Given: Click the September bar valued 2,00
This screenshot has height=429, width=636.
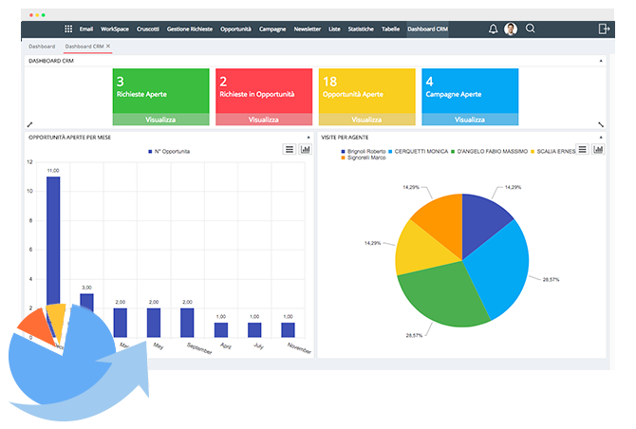Looking at the screenshot, I should [187, 323].
